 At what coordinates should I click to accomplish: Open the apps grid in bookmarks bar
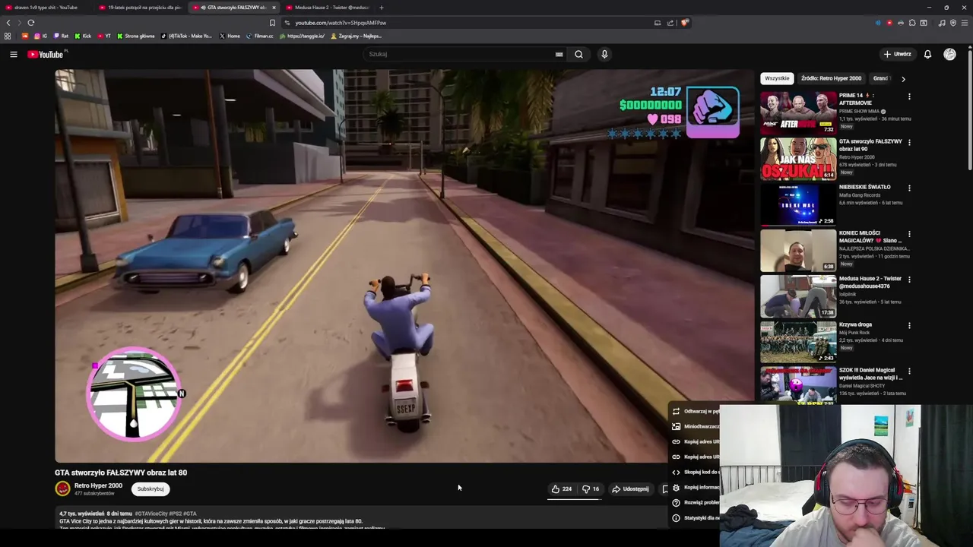tap(8, 36)
